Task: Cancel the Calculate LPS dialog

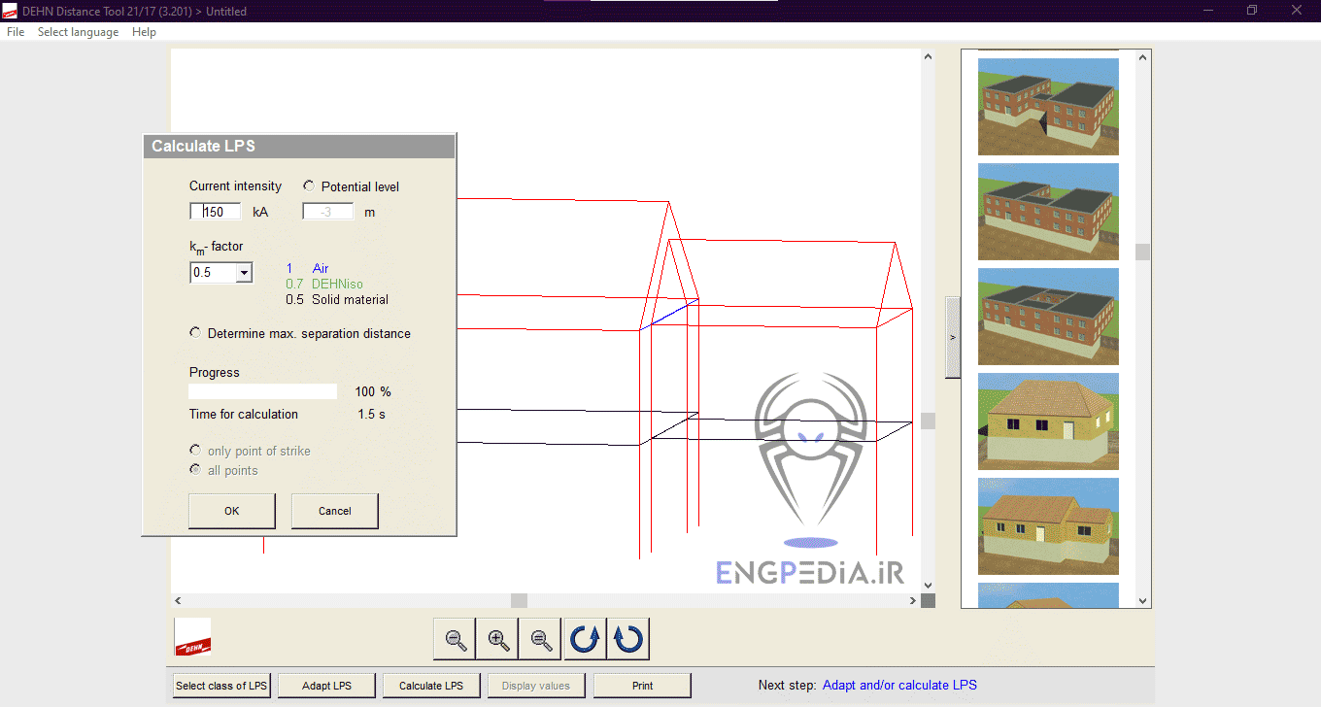Action: pyautogui.click(x=335, y=511)
